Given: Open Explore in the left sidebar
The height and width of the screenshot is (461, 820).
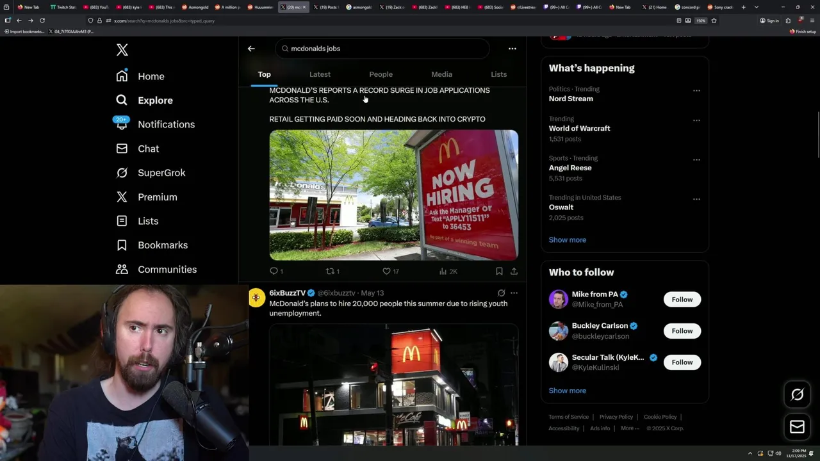Looking at the screenshot, I should tap(144, 101).
